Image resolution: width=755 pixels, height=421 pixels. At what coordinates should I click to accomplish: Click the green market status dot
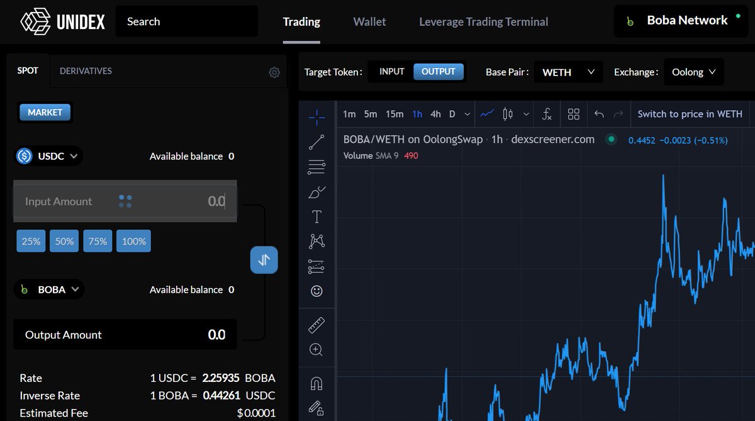(611, 140)
